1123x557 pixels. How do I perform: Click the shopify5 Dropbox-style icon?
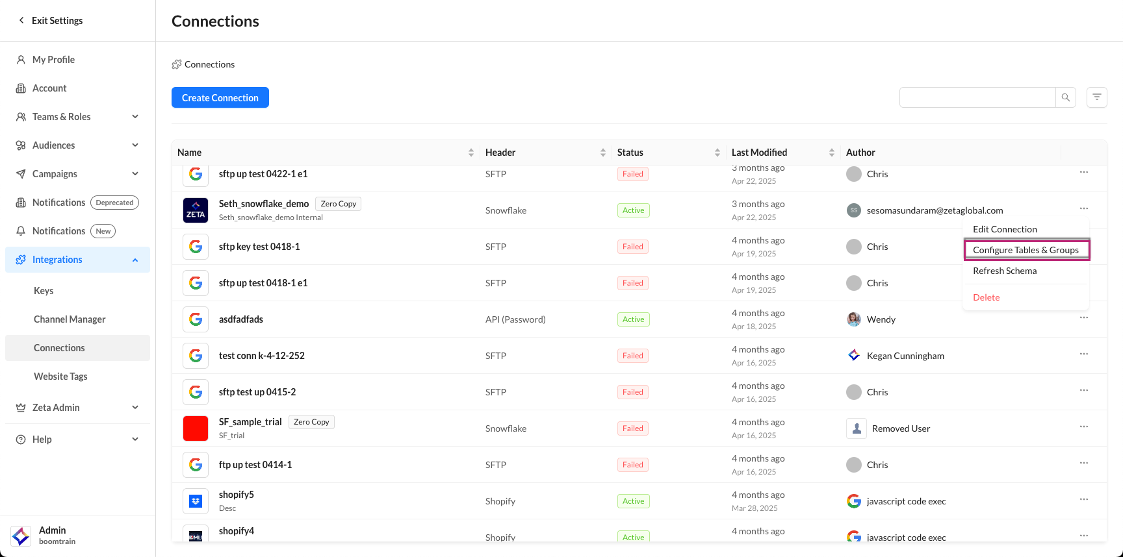[196, 501]
